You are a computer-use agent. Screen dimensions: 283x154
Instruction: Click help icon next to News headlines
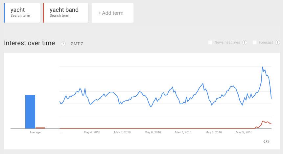(x=245, y=43)
